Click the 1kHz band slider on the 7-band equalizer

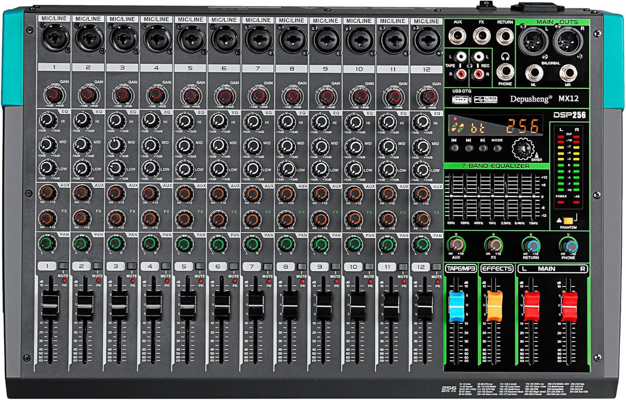[492, 196]
